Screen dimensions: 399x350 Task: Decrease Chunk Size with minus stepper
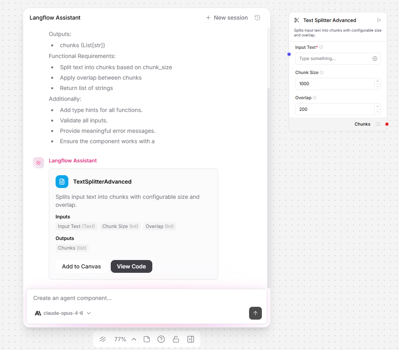pyautogui.click(x=378, y=86)
